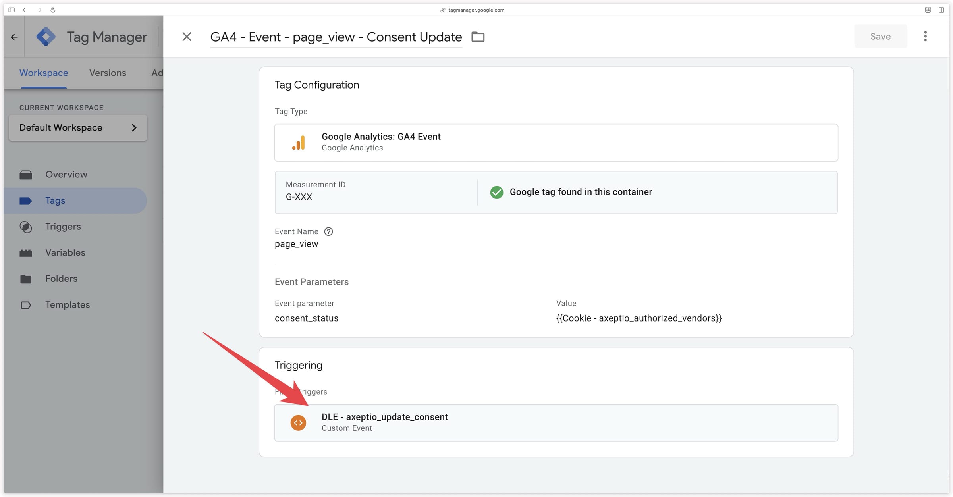The image size is (953, 497).
Task: Click the Measurement ID value G-XXX
Action: pos(299,197)
